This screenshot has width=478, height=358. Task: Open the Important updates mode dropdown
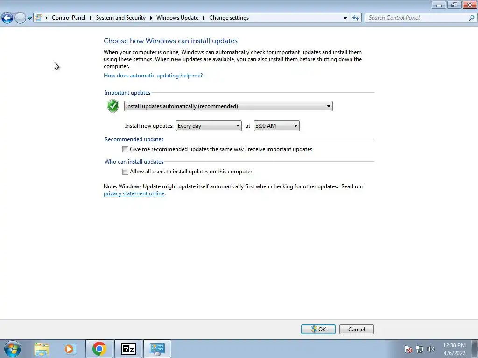click(228, 106)
